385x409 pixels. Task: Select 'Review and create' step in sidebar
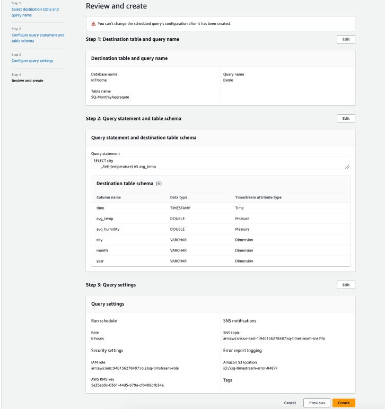pos(28,81)
